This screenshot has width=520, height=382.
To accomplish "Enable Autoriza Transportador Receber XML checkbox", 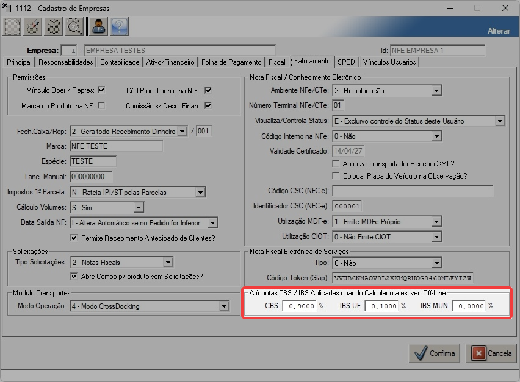I will (336, 163).
